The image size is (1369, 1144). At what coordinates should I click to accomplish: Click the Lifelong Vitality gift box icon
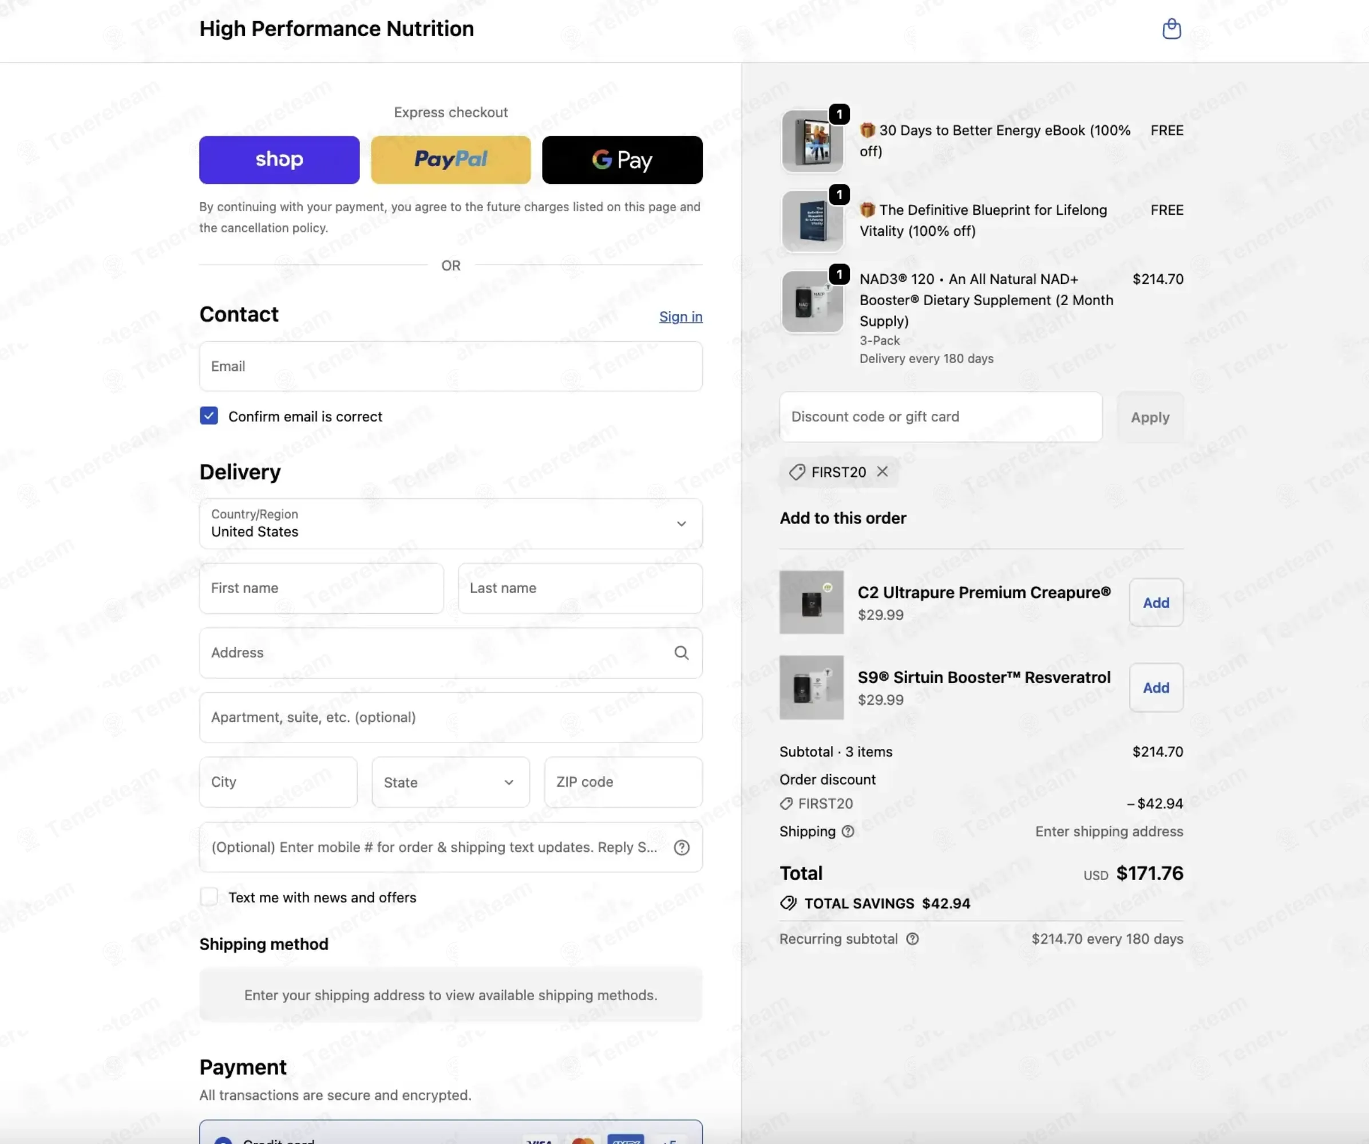[x=867, y=210]
